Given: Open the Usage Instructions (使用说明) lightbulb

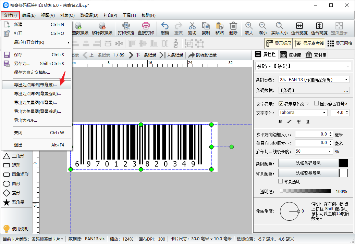Looking at the screenshot, I should click(16, 229).
